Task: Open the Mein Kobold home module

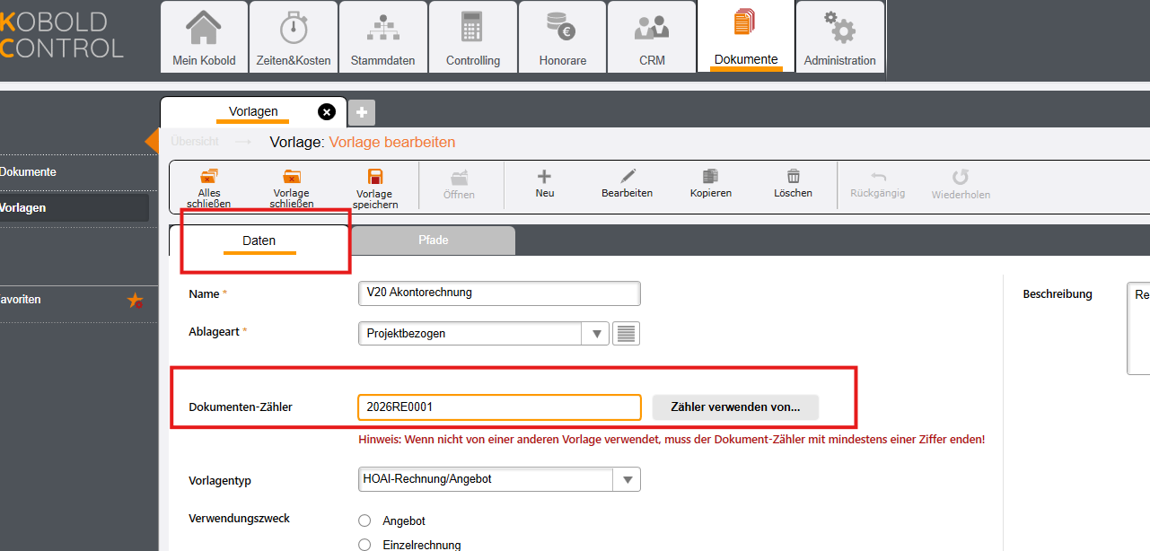Action: [204, 38]
